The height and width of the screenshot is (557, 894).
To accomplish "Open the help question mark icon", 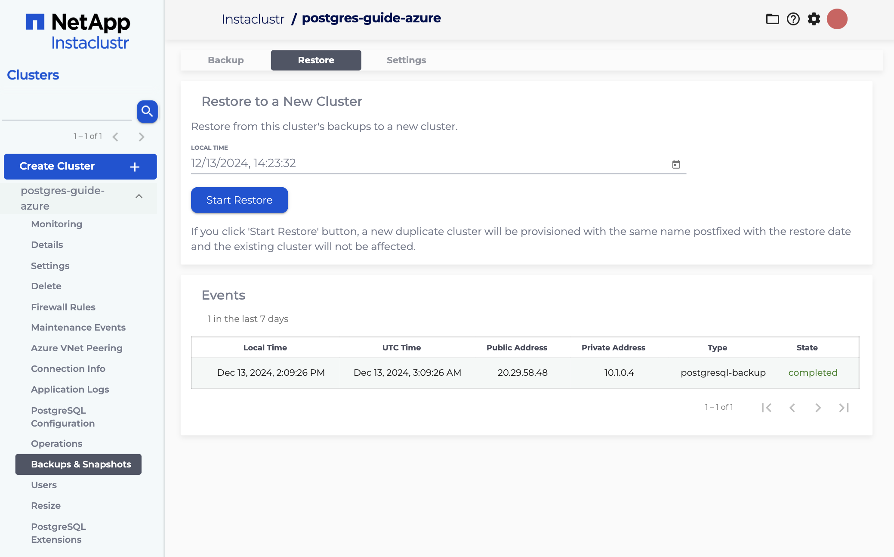I will pyautogui.click(x=793, y=19).
